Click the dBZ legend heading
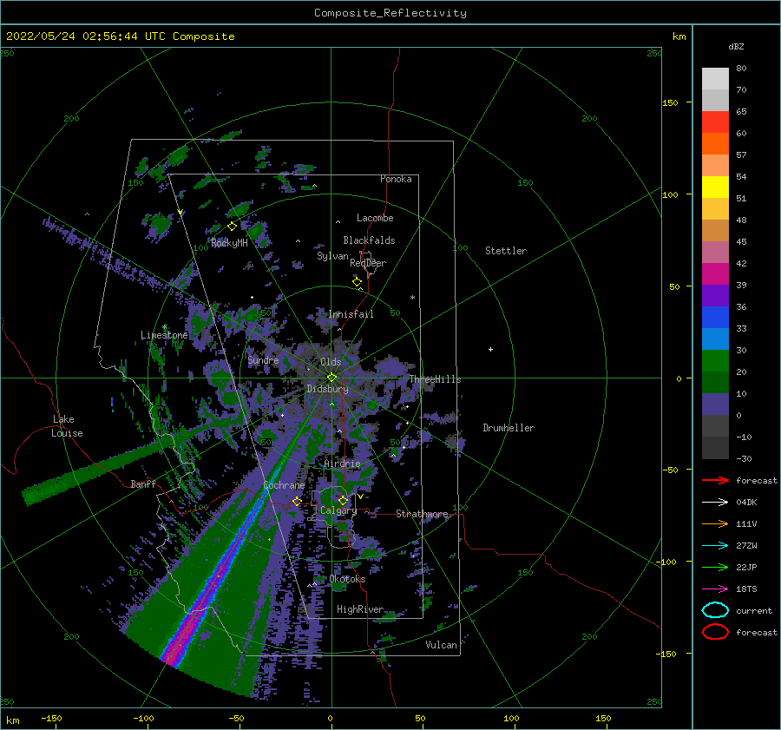The image size is (781, 730). click(736, 47)
